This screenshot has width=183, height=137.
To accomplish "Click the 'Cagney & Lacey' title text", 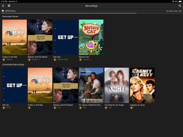I will [x=137, y=105].
